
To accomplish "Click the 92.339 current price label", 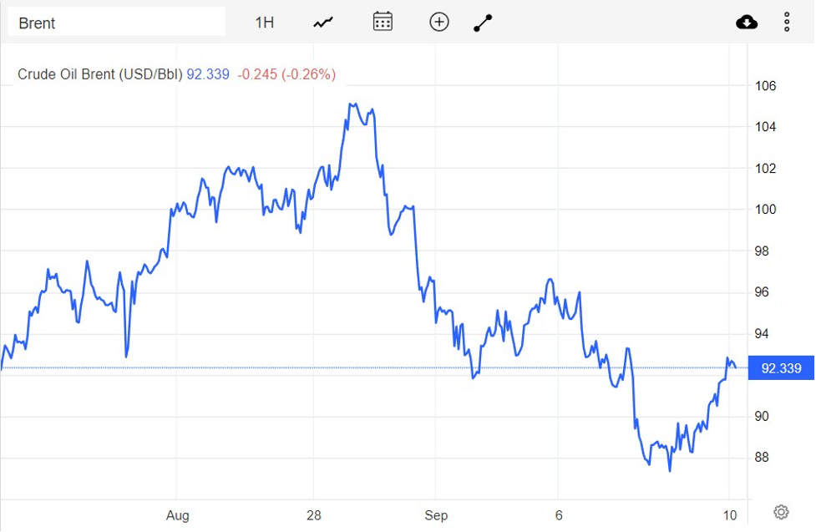I will click(x=208, y=74).
